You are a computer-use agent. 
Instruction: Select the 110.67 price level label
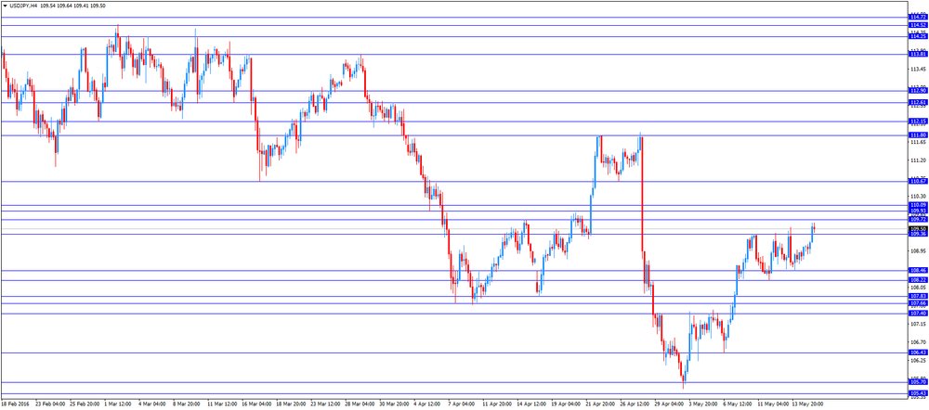click(x=919, y=182)
